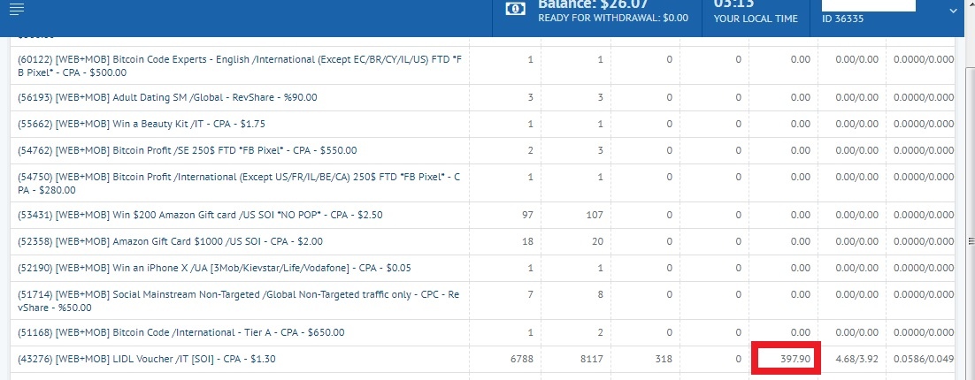Image resolution: width=975 pixels, height=380 pixels.
Task: Select the Social Mainstream Non-Targeted offer
Action: point(239,300)
